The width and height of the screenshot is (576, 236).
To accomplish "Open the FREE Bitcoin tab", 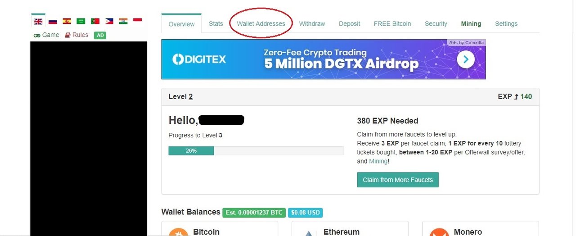I will point(392,23).
